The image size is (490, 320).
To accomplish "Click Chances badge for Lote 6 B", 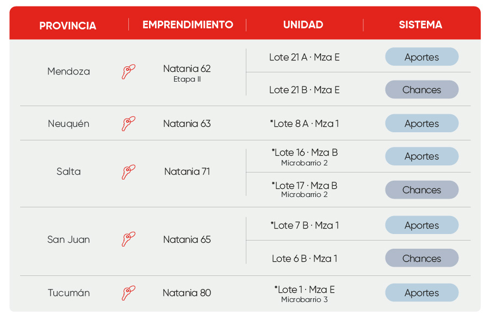I will [x=421, y=258].
